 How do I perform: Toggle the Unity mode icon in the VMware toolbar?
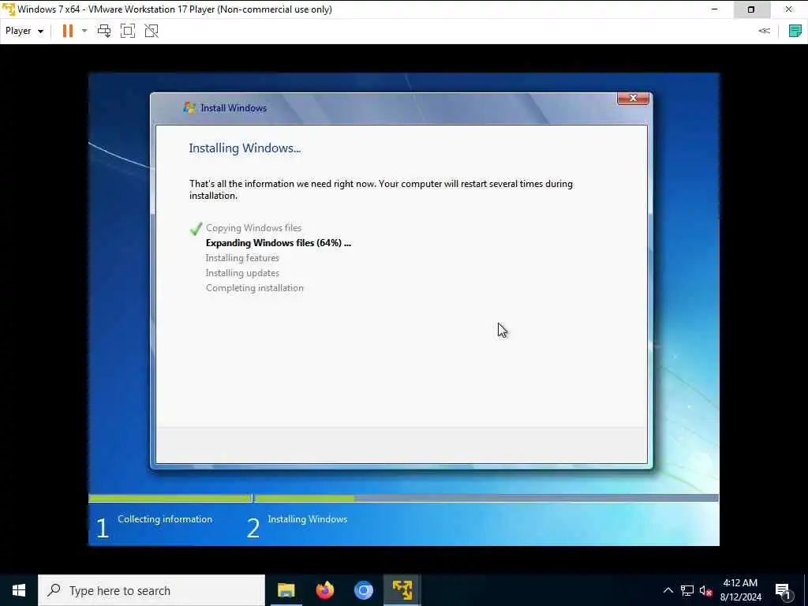pyautogui.click(x=151, y=31)
